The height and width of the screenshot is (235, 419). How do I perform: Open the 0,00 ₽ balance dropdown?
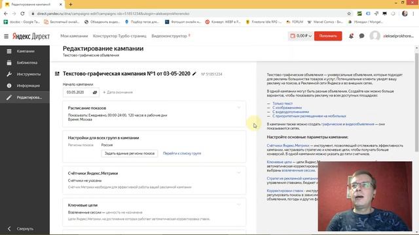tap(301, 36)
